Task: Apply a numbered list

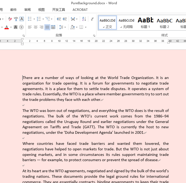Action: click(x=39, y=19)
